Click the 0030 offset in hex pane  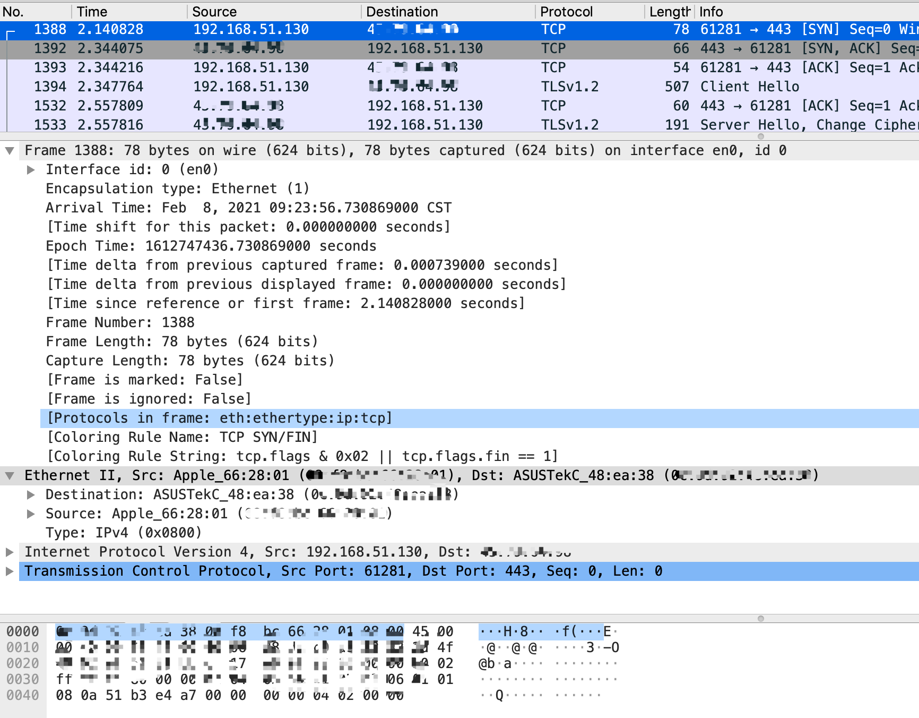(23, 680)
